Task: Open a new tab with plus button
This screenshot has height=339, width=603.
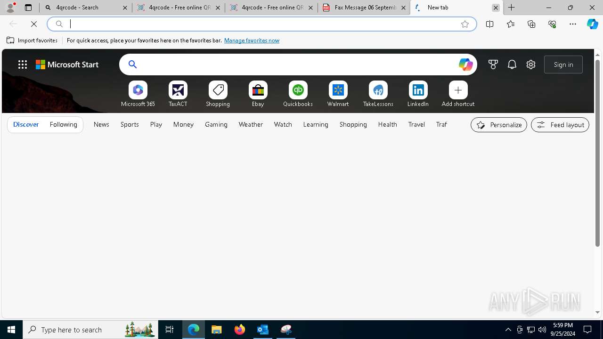Action: pyautogui.click(x=512, y=8)
